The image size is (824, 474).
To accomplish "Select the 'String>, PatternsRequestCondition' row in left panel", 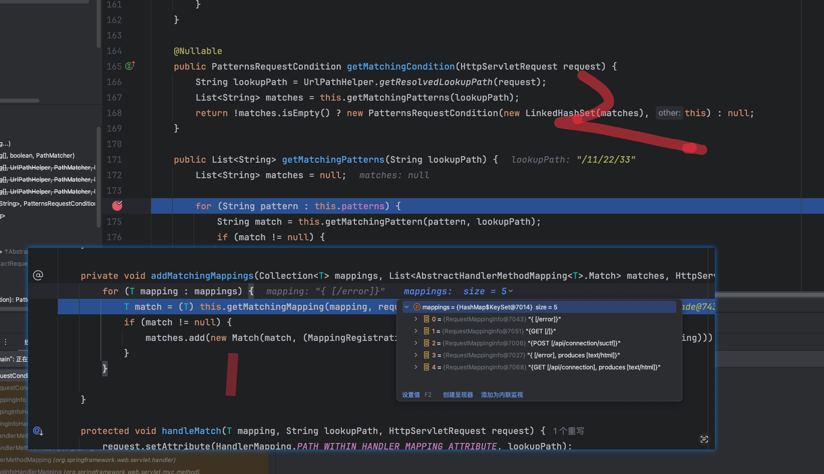I will 48,204.
